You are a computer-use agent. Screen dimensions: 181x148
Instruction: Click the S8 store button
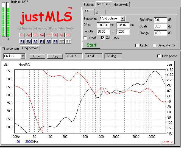pyautogui.click(x=68, y=35)
